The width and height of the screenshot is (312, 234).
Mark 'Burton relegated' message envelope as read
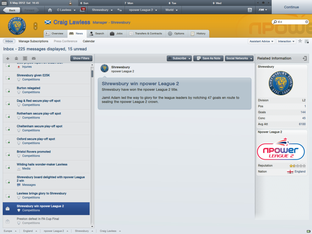[x=8, y=90]
